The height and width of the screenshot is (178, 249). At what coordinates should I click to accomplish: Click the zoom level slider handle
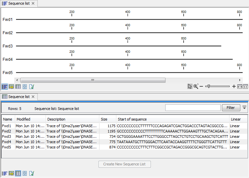(x=208, y=86)
